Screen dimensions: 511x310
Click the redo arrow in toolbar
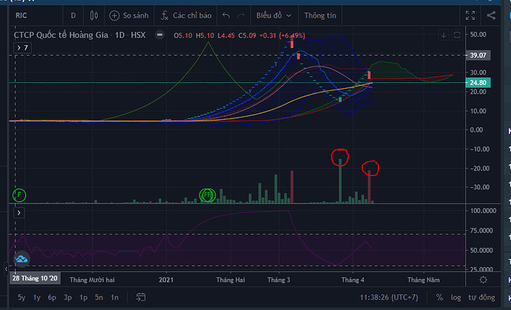(241, 15)
